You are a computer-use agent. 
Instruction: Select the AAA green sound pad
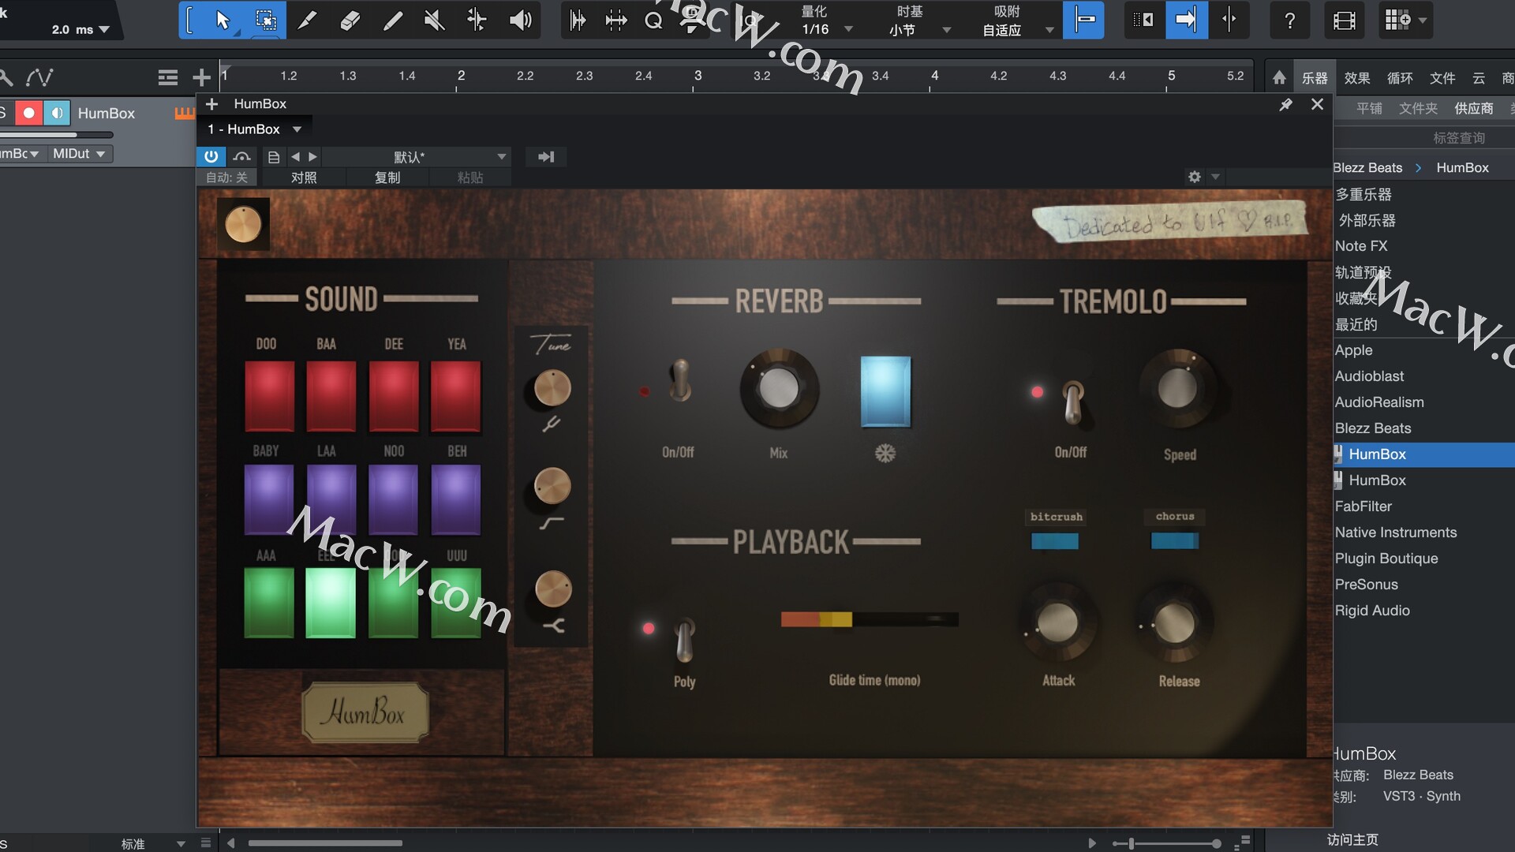click(x=269, y=603)
